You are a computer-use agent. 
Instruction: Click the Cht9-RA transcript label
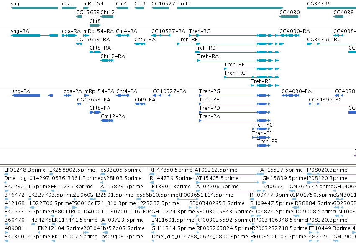145,40
